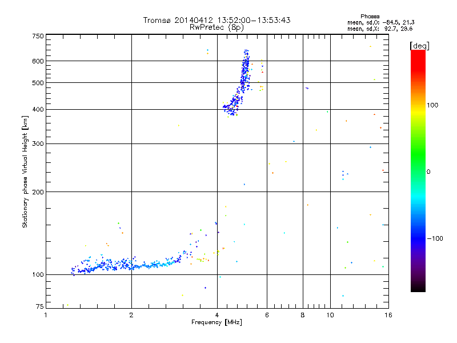Click the '100' colorbar tick label

[432, 105]
